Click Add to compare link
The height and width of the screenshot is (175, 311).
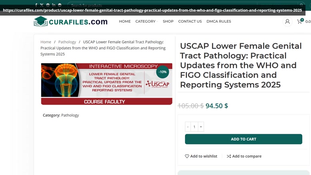244,156
